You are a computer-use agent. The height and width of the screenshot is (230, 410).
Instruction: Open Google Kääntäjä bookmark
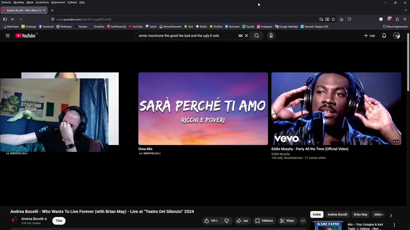(286, 27)
